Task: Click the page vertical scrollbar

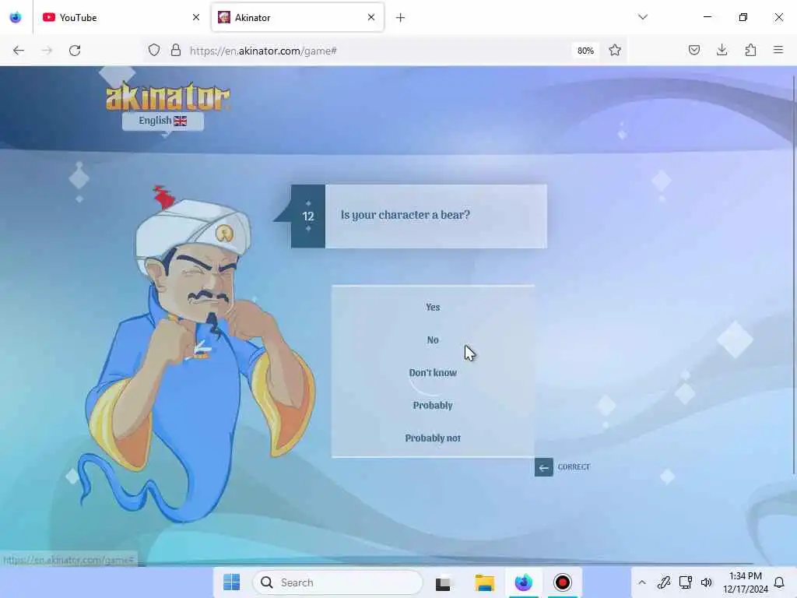Action: click(794, 275)
